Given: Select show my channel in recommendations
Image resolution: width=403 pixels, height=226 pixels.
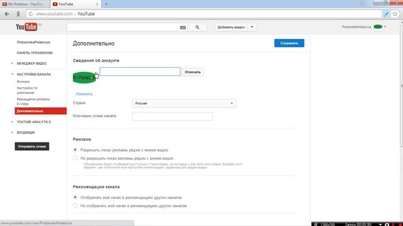Looking at the screenshot, I should [x=75, y=197].
